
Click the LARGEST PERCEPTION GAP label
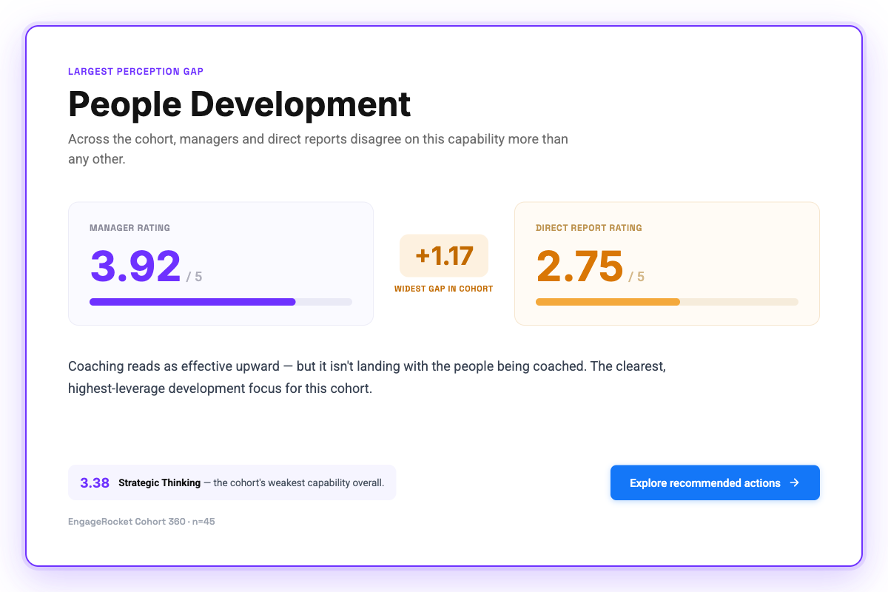point(135,72)
